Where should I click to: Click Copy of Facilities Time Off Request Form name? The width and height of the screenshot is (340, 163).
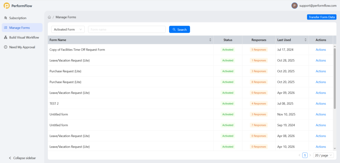[x=77, y=50]
